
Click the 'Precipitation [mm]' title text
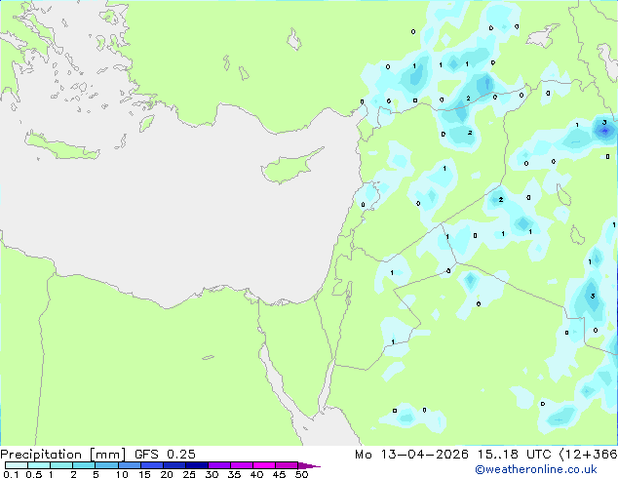click(62, 455)
